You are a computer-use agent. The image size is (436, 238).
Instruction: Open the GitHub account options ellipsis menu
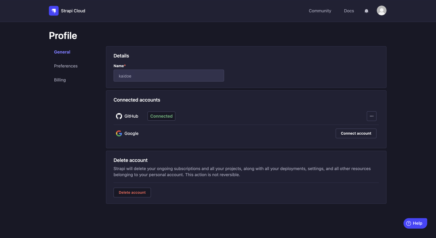tap(371, 116)
